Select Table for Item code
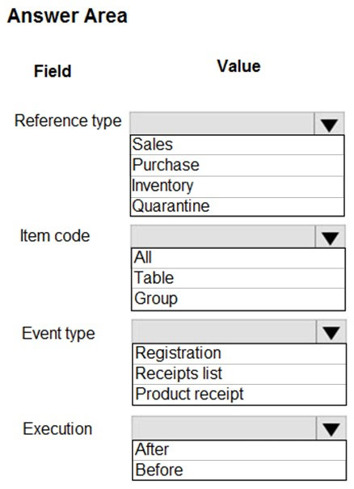 pos(238,278)
